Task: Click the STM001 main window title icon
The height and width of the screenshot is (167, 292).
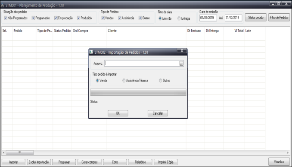Action: 3,5
